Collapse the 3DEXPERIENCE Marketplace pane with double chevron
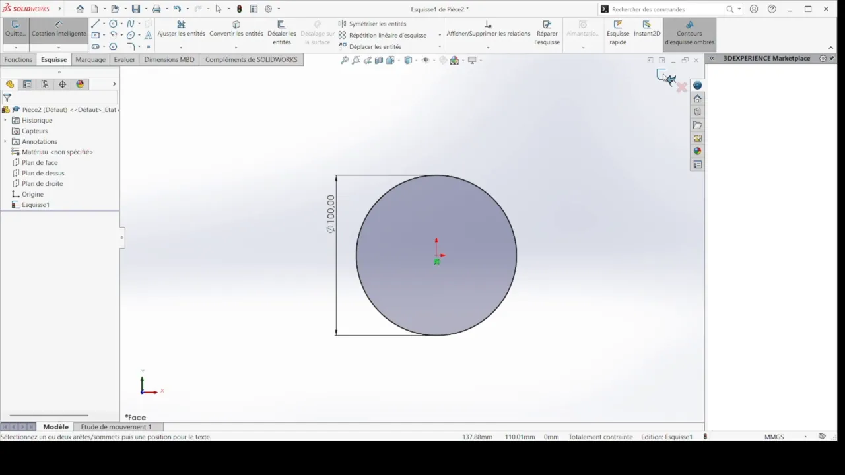Image resolution: width=845 pixels, height=475 pixels. point(712,58)
